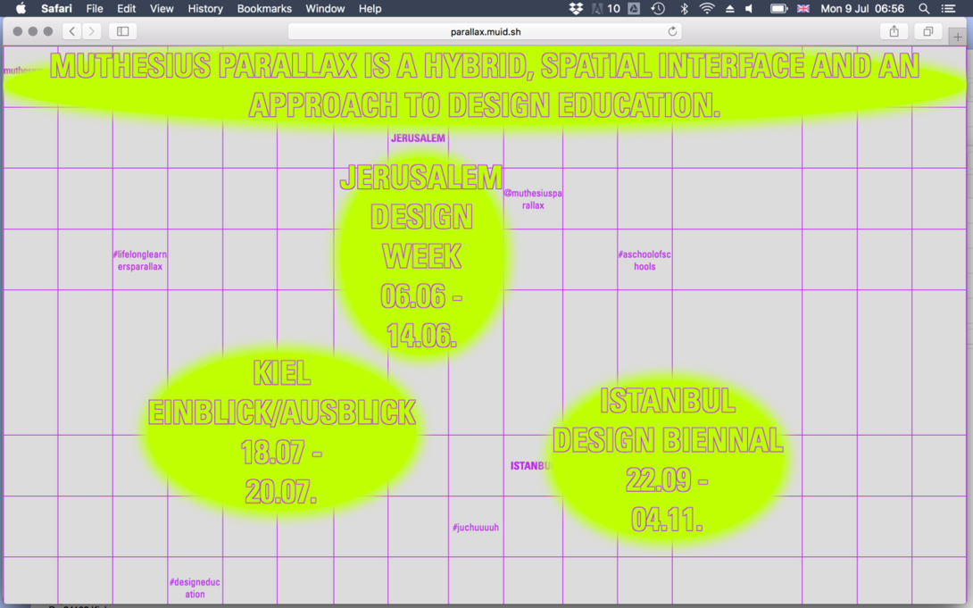Go forward with Safari forward arrow
The width and height of the screenshot is (973, 608).
[x=91, y=31]
